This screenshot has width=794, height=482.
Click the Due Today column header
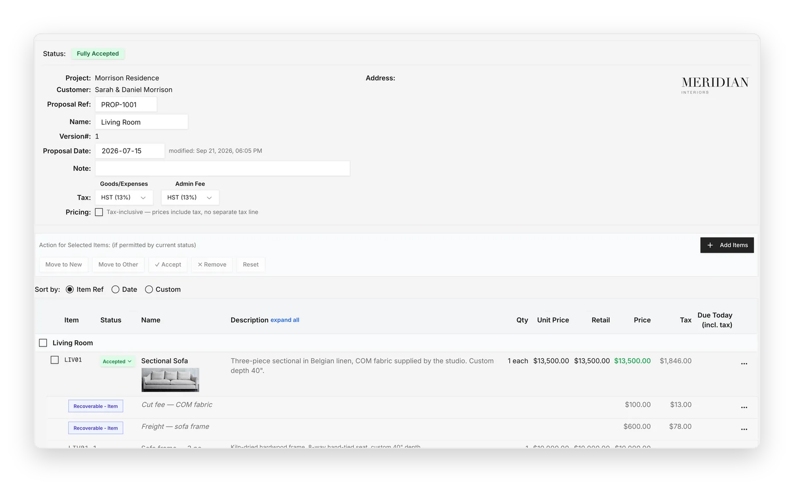tap(715, 320)
